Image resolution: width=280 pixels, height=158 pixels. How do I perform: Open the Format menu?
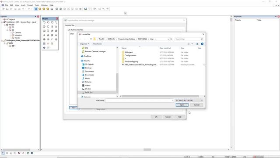30,5
